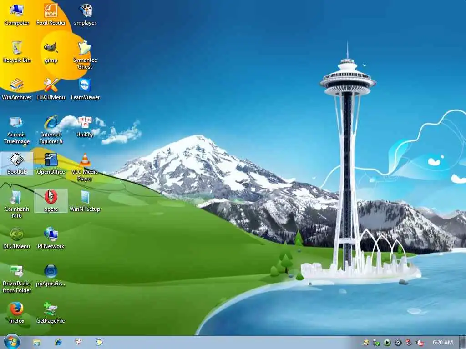Open the Computer desktop icon
Image resolution: width=466 pixels, height=349 pixels.
17,15
